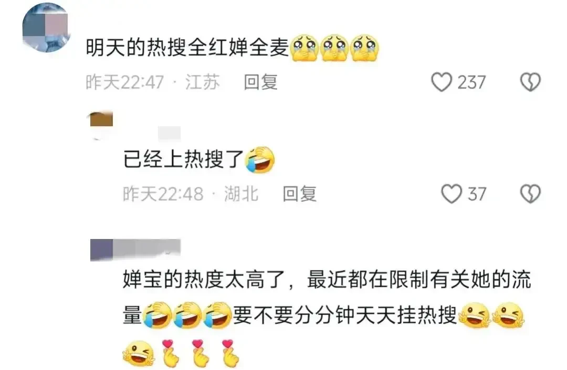Tap the comment text 明天的热搜全红婵全麦

click(187, 48)
